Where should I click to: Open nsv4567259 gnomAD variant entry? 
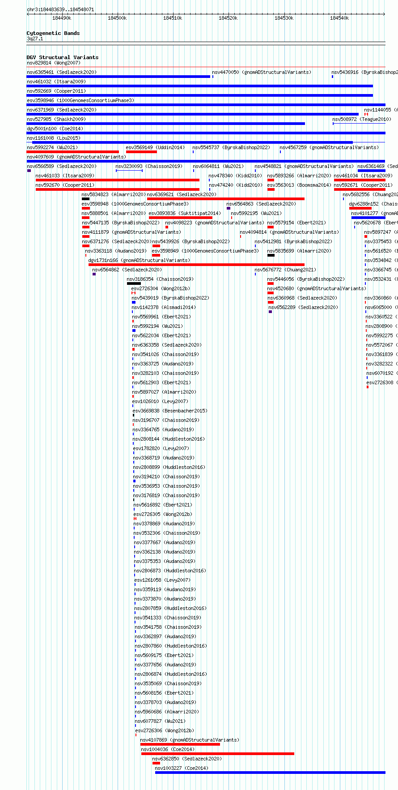(x=329, y=147)
